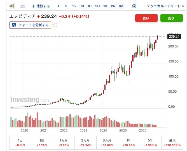
Task: Click the info circle icon beside AI button
Action: (55, 25)
